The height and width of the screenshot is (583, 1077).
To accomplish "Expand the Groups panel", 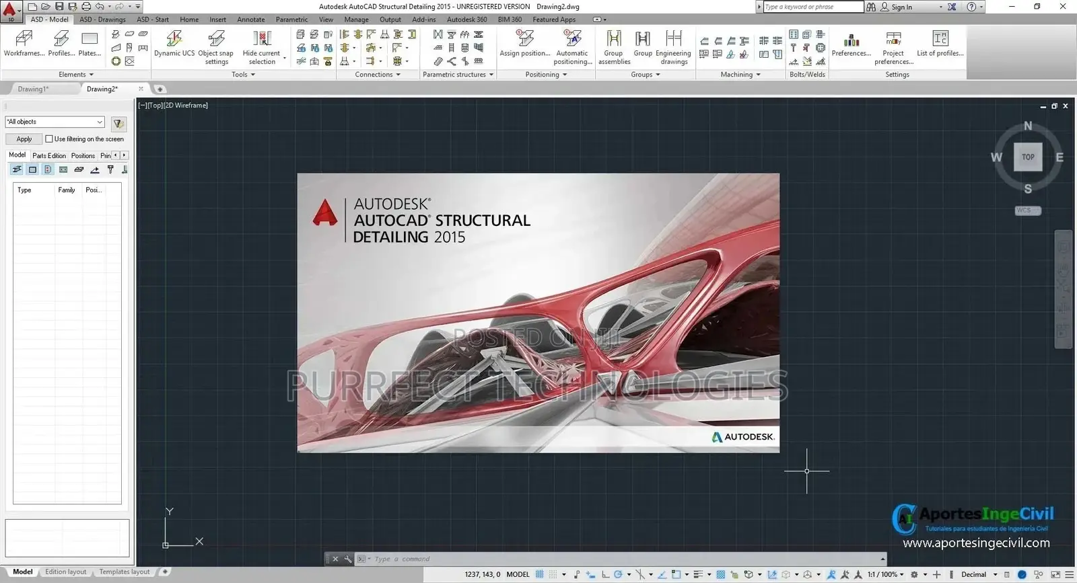I will tap(646, 75).
